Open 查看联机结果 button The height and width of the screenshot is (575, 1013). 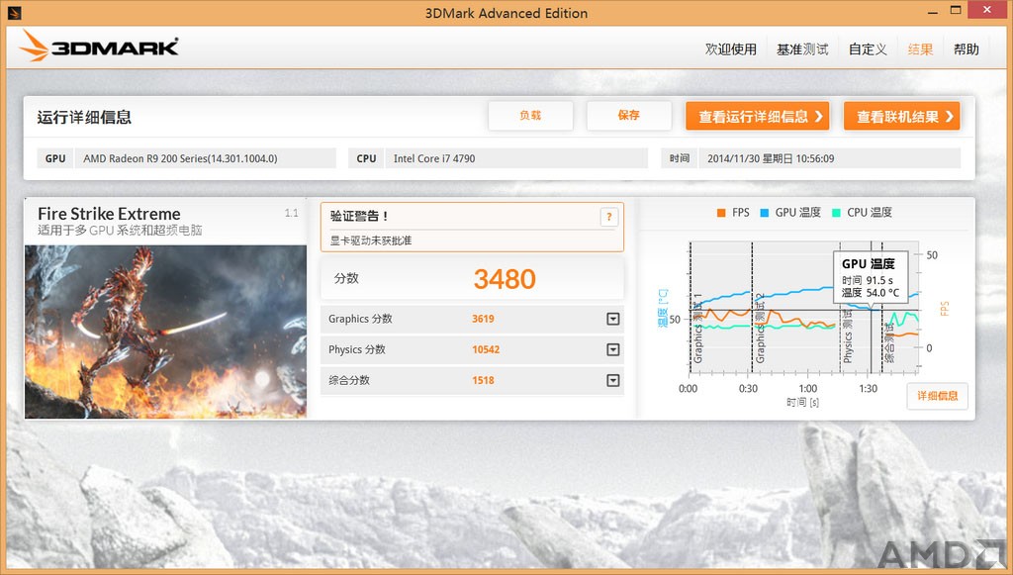coord(902,117)
